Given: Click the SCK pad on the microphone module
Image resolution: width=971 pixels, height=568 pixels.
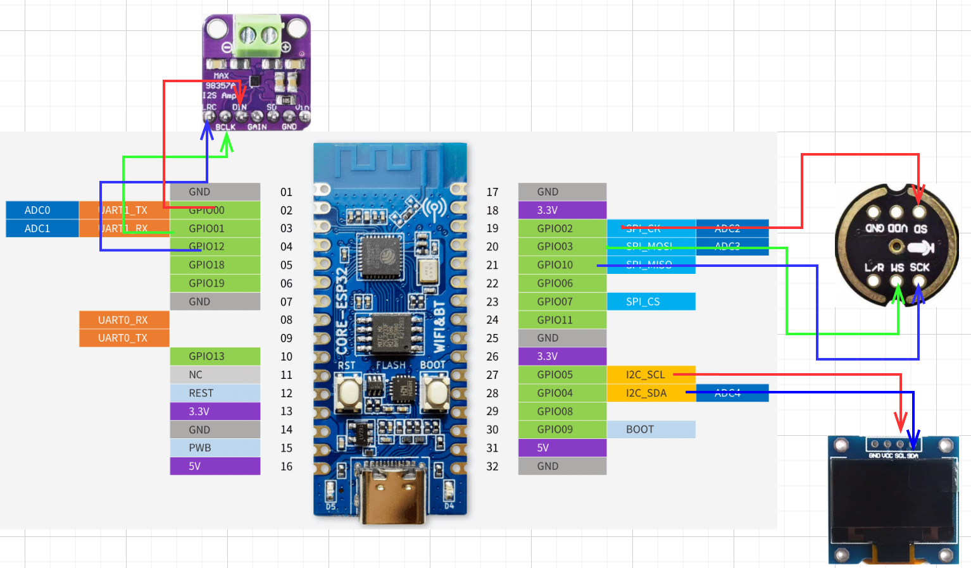Looking at the screenshot, I should click(919, 280).
